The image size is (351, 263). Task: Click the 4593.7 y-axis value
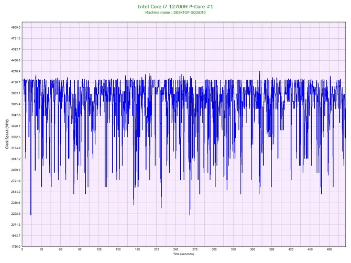[16, 49]
